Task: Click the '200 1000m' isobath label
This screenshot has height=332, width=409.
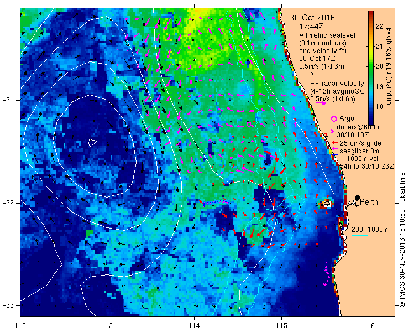Action: (370, 230)
